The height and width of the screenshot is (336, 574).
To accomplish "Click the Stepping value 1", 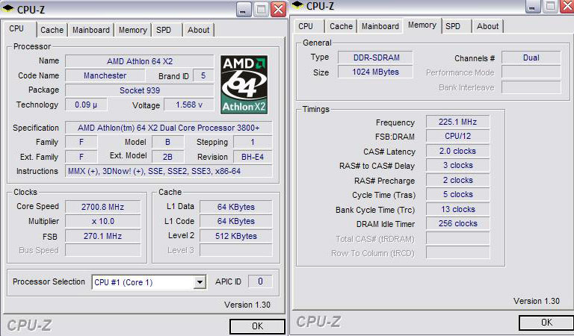I will 253,142.
